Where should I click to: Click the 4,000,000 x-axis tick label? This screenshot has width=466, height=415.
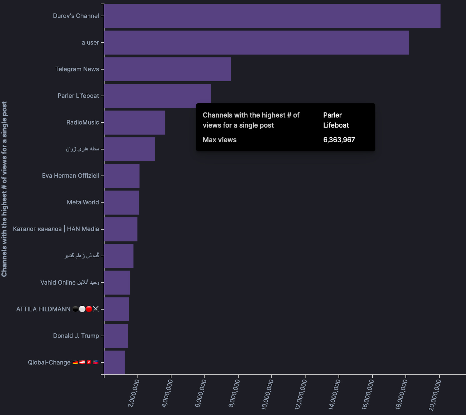167,393
